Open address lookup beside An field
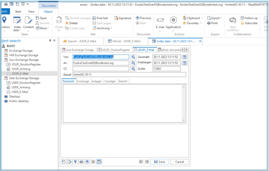Image resolution: width=269 pixels, height=171 pixels. pyautogui.click(x=133, y=63)
